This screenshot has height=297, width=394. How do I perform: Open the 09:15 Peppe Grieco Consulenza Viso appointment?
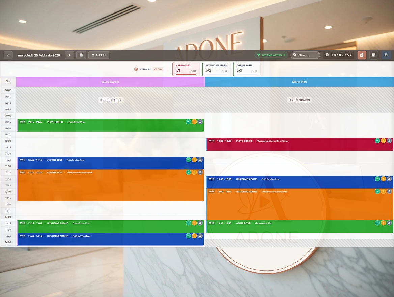point(110,125)
